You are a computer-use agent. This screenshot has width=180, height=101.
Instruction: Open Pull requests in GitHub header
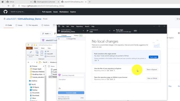pos(47,12)
